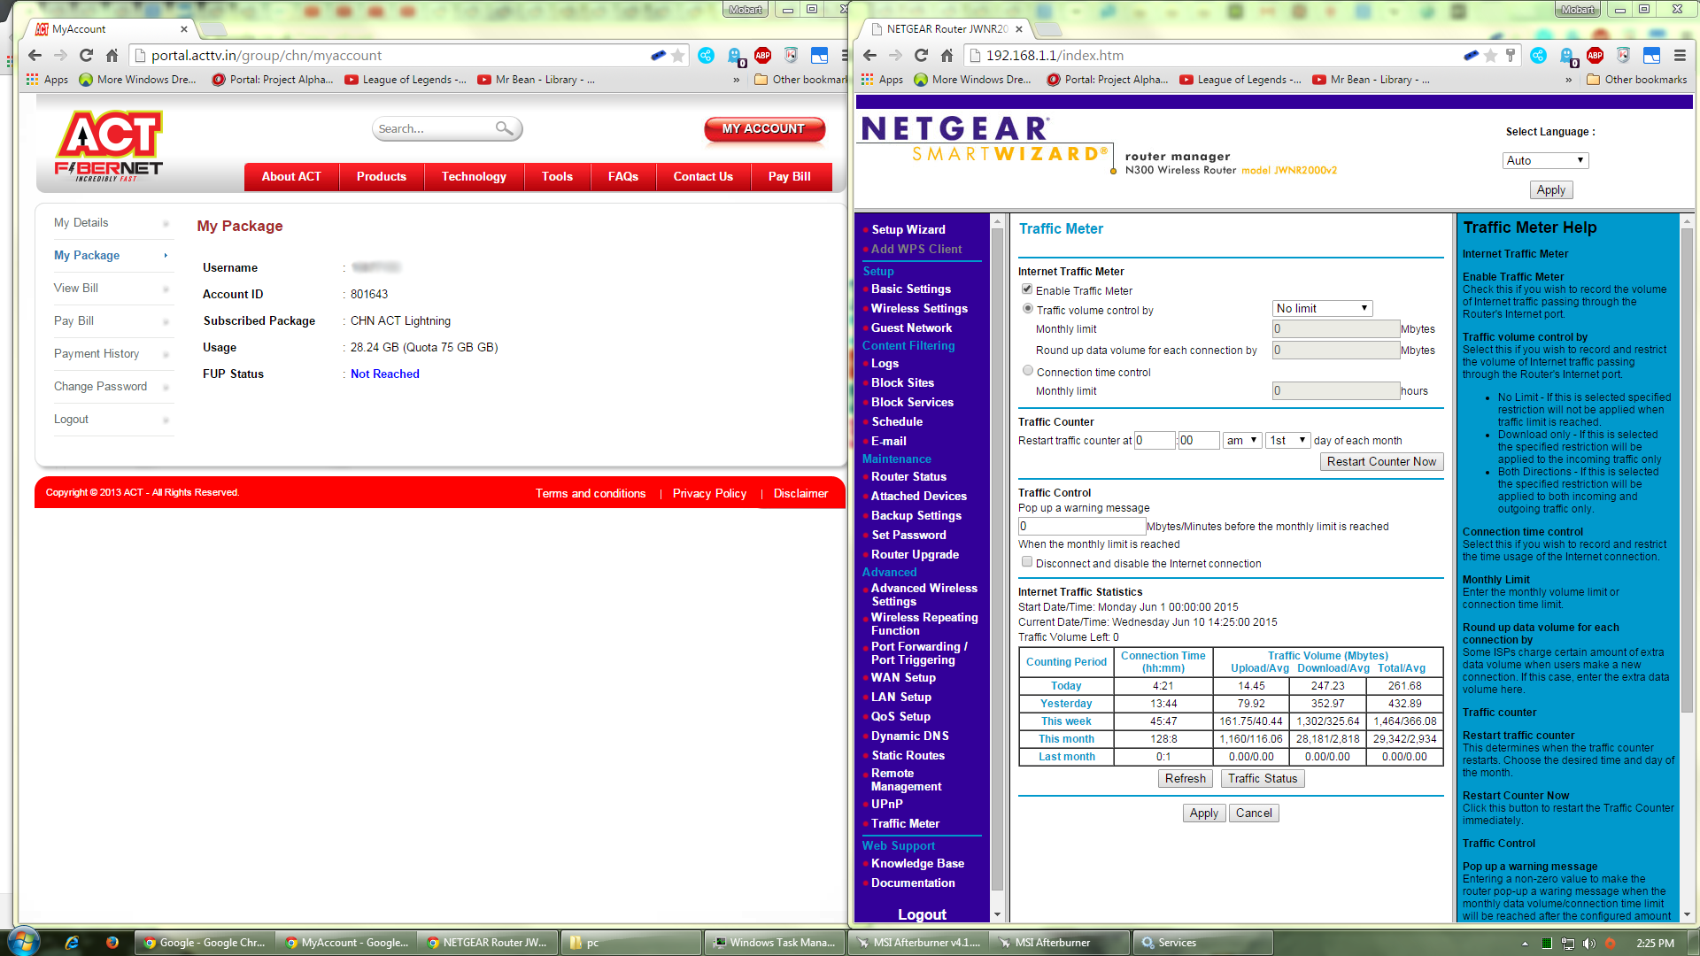
Task: Click the Traffic Meter Help panel scrollbar
Action: [x=1686, y=469]
